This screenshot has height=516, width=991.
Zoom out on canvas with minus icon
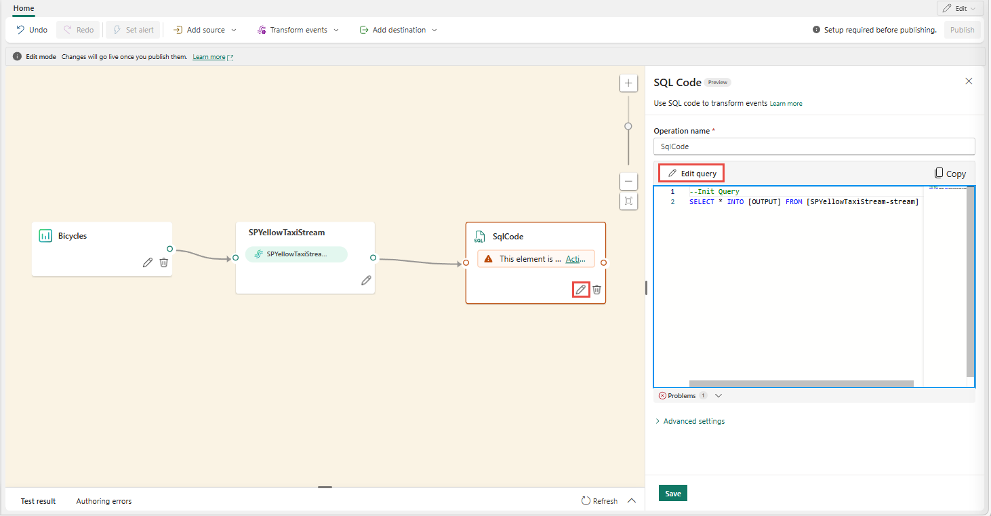tap(628, 181)
